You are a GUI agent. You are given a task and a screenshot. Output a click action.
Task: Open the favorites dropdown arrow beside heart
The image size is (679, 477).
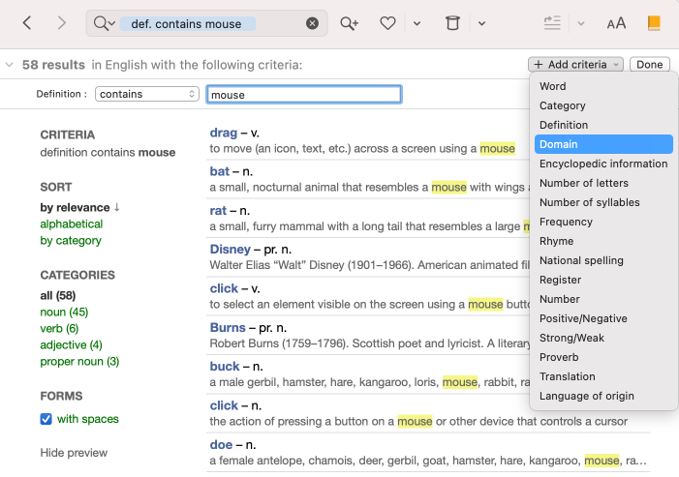tap(417, 23)
